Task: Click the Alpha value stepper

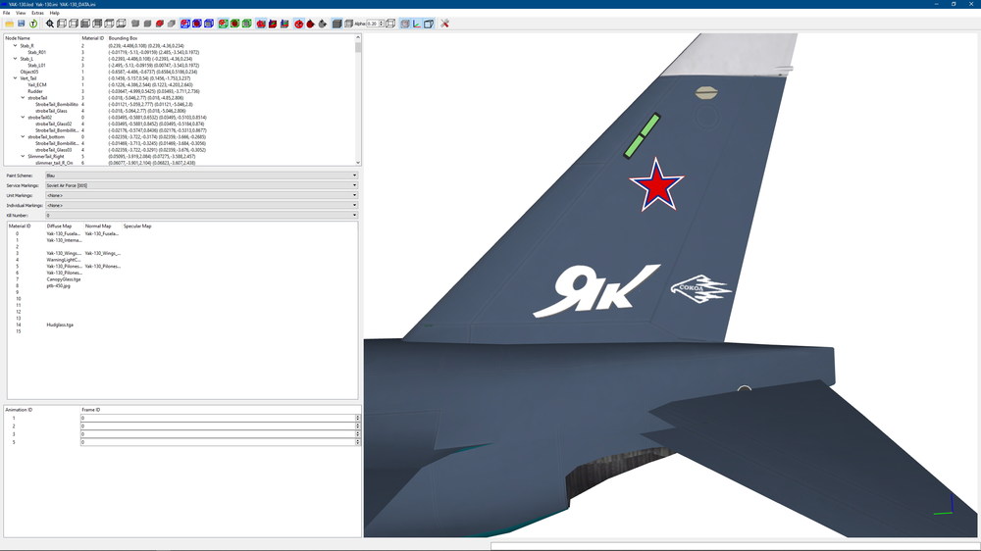Action: coord(382,24)
